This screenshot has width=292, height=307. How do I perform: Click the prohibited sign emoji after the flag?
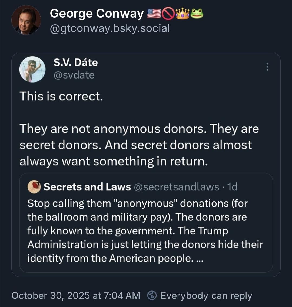click(168, 14)
